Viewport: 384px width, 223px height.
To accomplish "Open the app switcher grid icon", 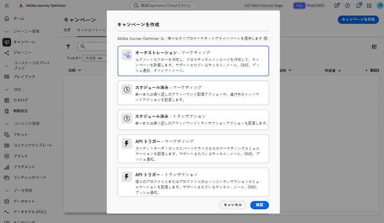I will click(x=369, y=6).
